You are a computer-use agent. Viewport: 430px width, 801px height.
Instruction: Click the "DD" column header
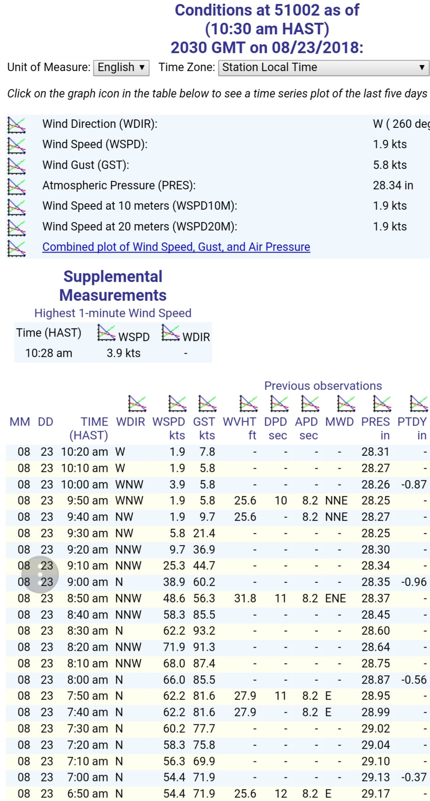(x=46, y=422)
